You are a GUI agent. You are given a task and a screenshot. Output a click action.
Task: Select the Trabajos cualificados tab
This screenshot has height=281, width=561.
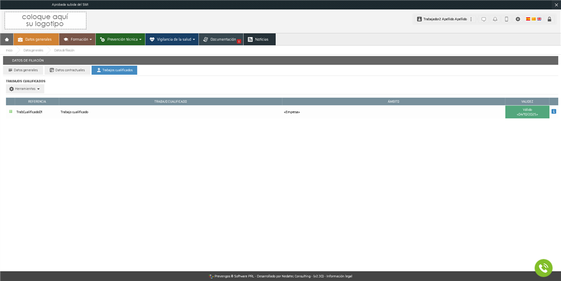114,70
